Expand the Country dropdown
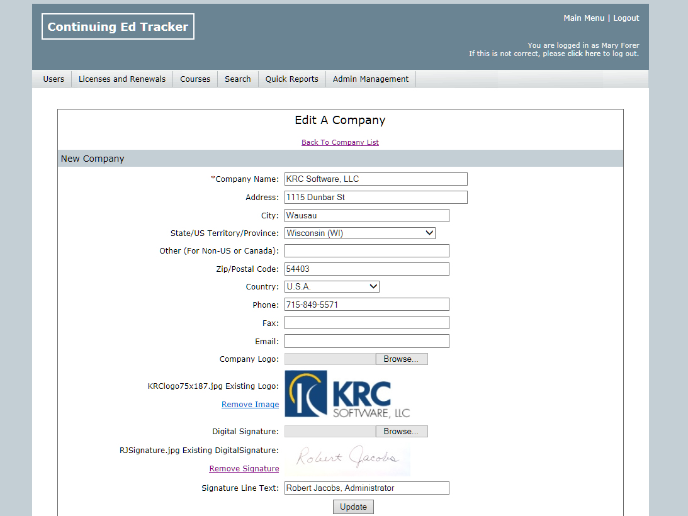 coord(332,286)
